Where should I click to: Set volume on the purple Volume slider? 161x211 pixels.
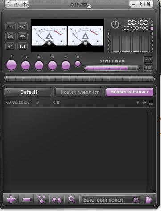(x=112, y=68)
